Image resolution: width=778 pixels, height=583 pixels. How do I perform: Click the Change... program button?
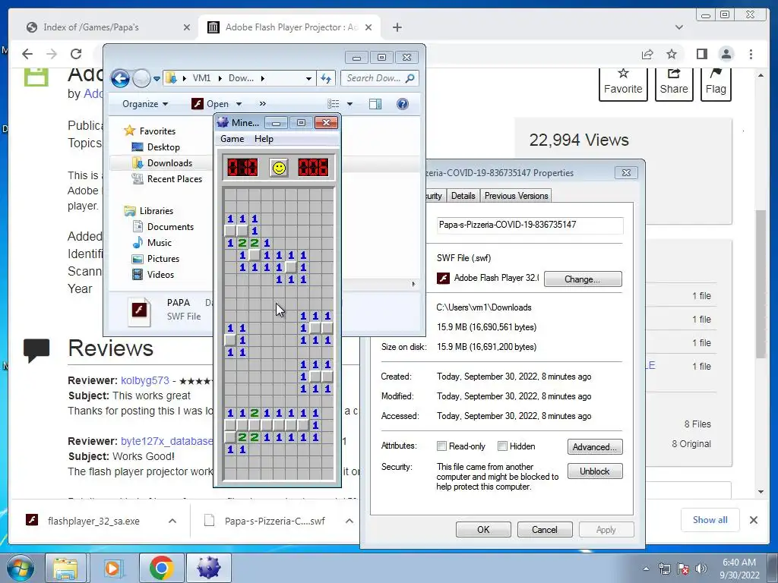583,279
